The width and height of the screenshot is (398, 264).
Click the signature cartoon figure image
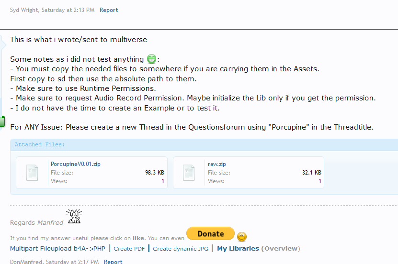click(74, 217)
